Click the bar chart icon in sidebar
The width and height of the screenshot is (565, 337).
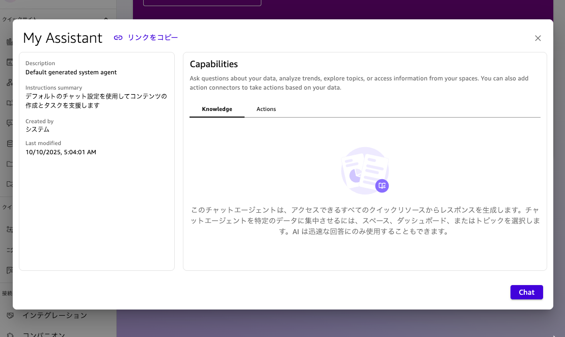[10, 42]
